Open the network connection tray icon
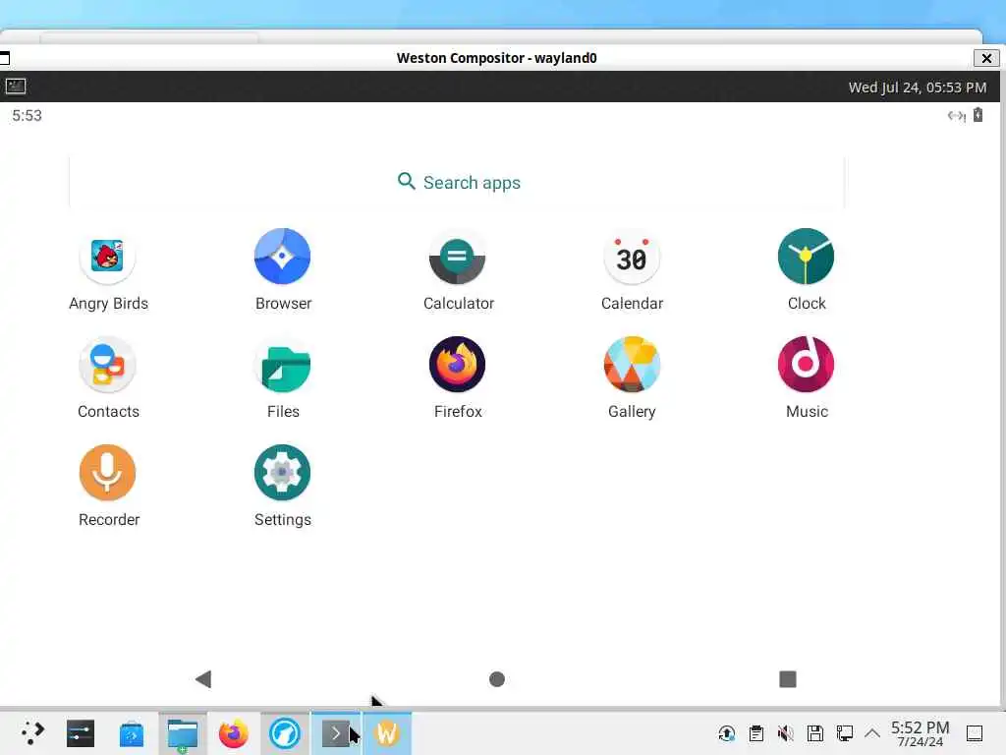Screen dimensions: 1006x755 tap(844, 733)
